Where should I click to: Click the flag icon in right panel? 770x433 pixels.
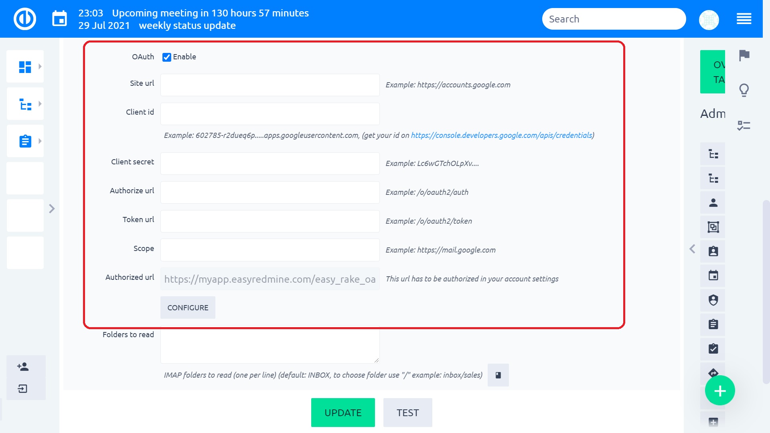coord(744,55)
